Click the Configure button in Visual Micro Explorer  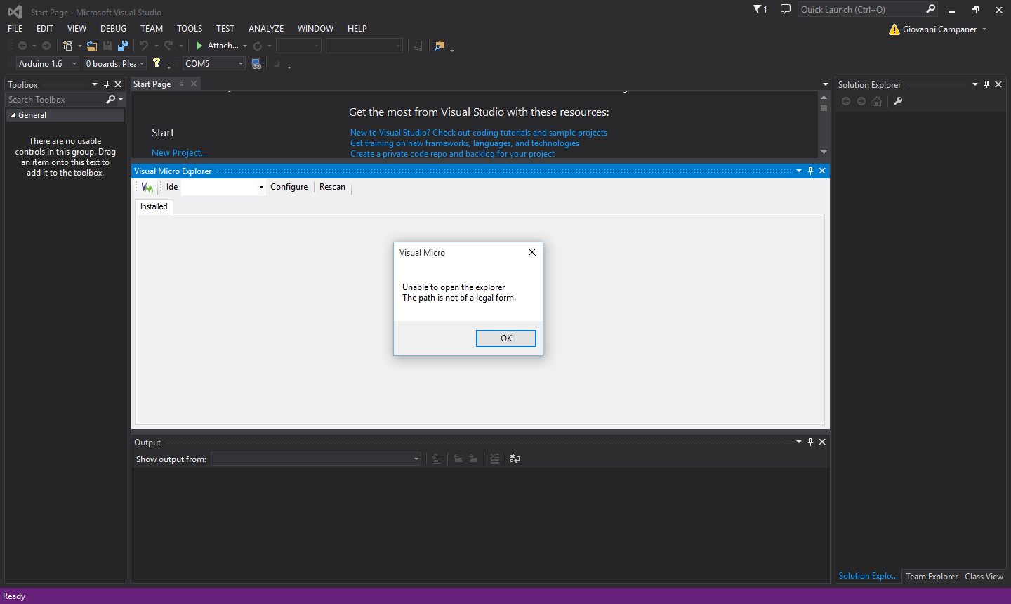click(x=289, y=187)
